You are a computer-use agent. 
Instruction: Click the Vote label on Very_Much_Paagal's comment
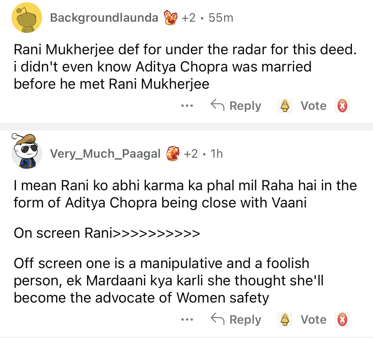click(313, 319)
